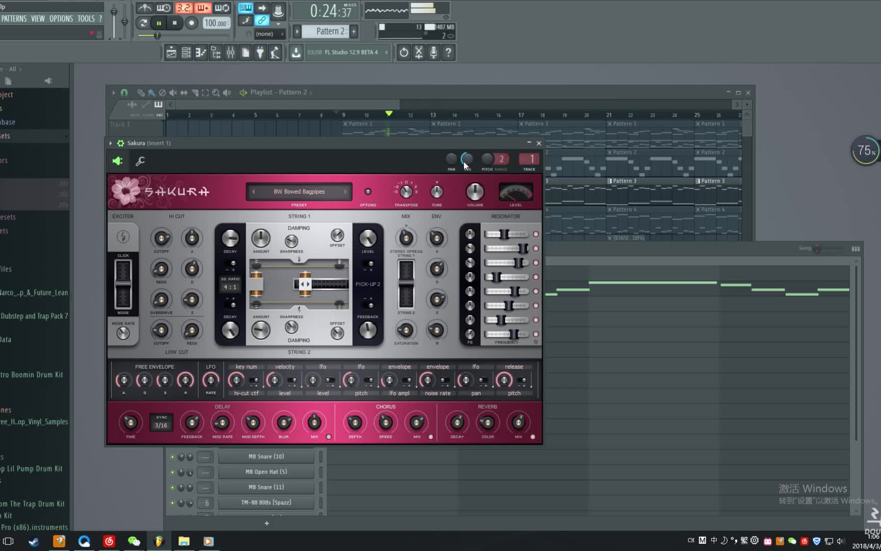Screen dimensions: 881x551
Task: Open the OPTIONS menu
Action: point(61,18)
